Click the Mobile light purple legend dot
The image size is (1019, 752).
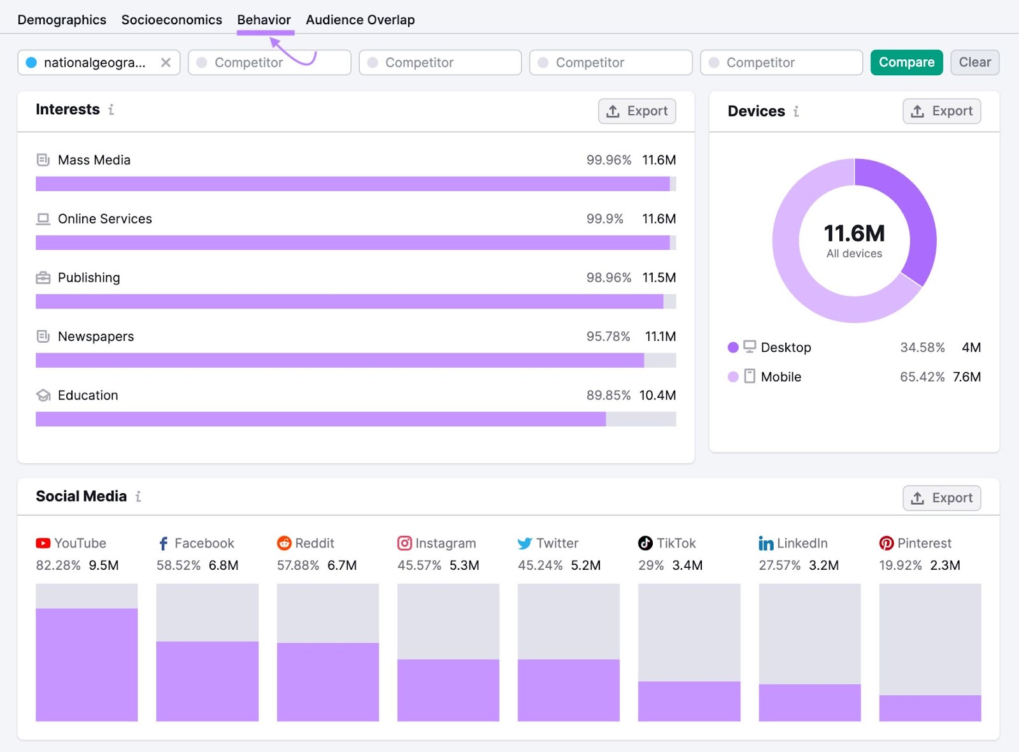click(733, 377)
